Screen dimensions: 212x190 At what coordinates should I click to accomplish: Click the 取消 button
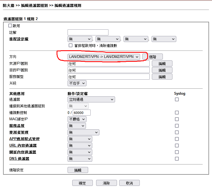pos(130,183)
